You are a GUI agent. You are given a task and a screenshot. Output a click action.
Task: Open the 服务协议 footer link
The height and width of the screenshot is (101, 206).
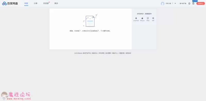coord(95,53)
